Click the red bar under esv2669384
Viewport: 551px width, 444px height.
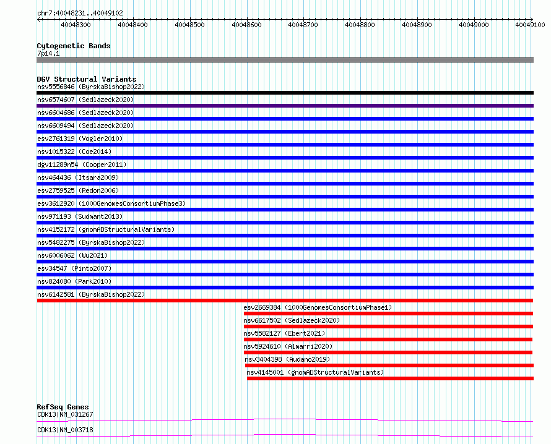388,314
